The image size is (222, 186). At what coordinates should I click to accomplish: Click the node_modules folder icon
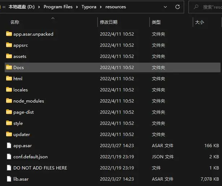click(9, 101)
